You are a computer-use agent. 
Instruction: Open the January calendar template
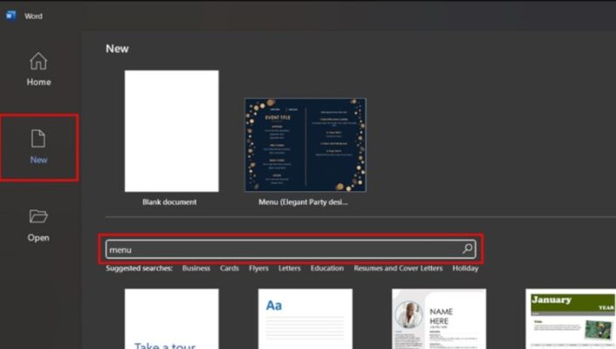click(571, 318)
